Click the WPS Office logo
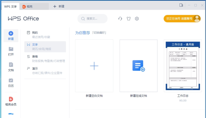Screen dimensions: 206x118 coord(23,19)
